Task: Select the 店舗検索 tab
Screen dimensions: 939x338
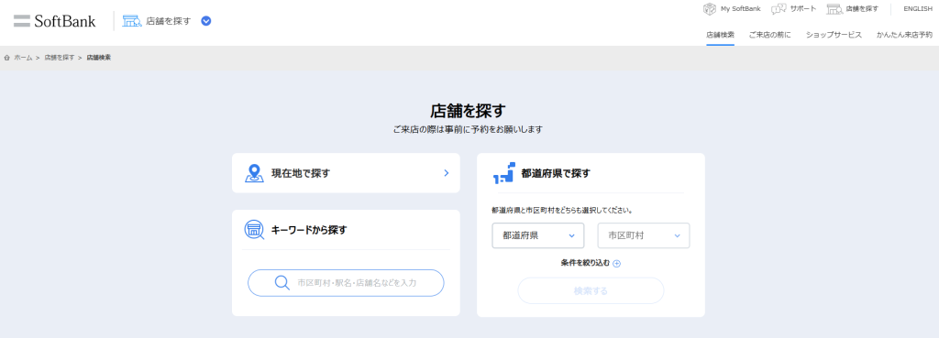Action: point(721,35)
